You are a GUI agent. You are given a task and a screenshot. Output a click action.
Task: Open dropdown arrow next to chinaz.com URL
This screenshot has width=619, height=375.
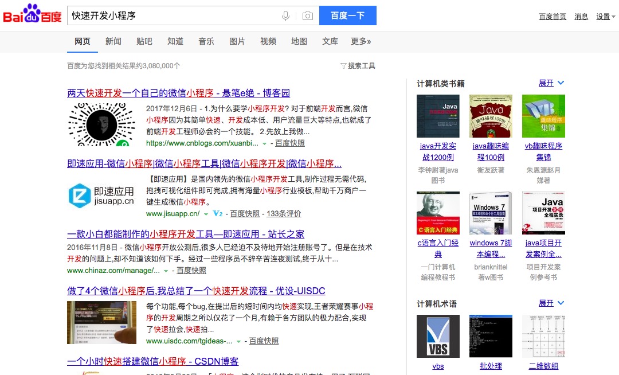click(x=166, y=271)
